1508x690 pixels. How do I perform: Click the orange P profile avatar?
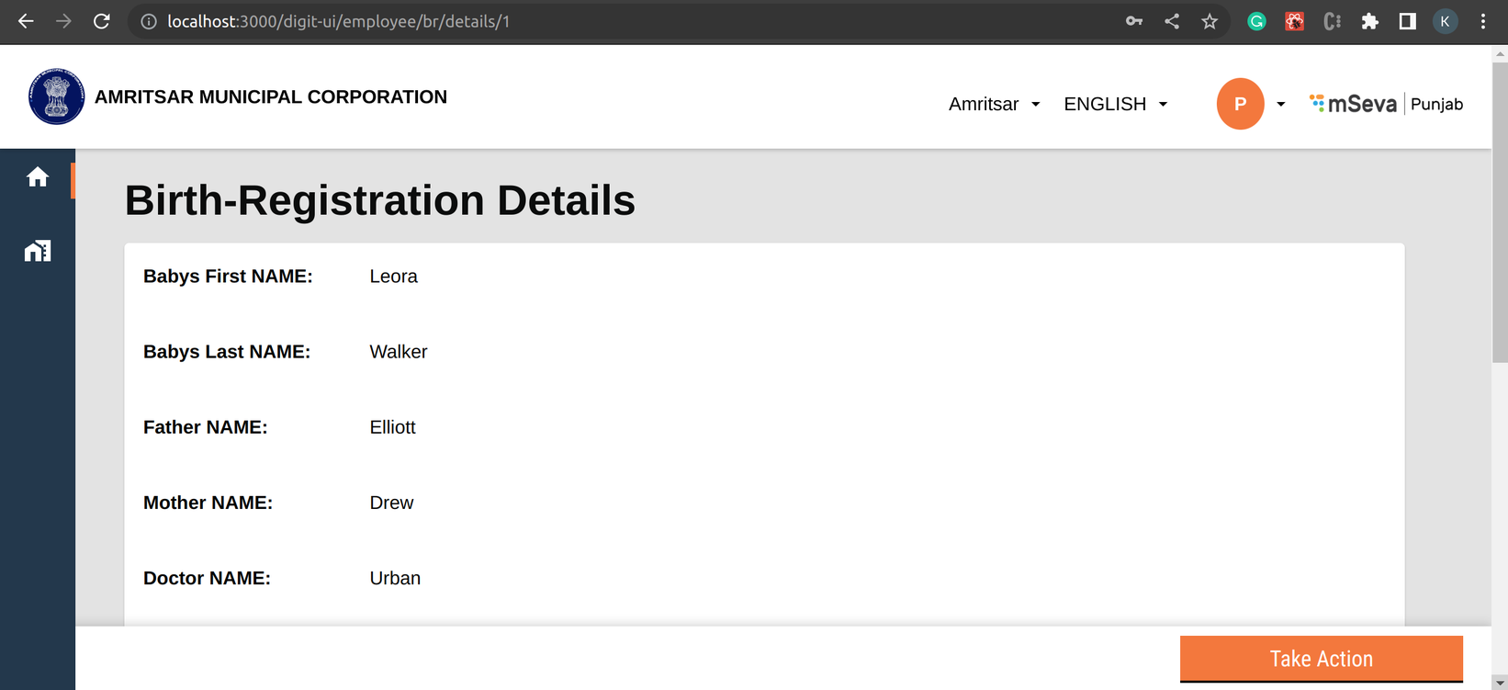tap(1240, 104)
